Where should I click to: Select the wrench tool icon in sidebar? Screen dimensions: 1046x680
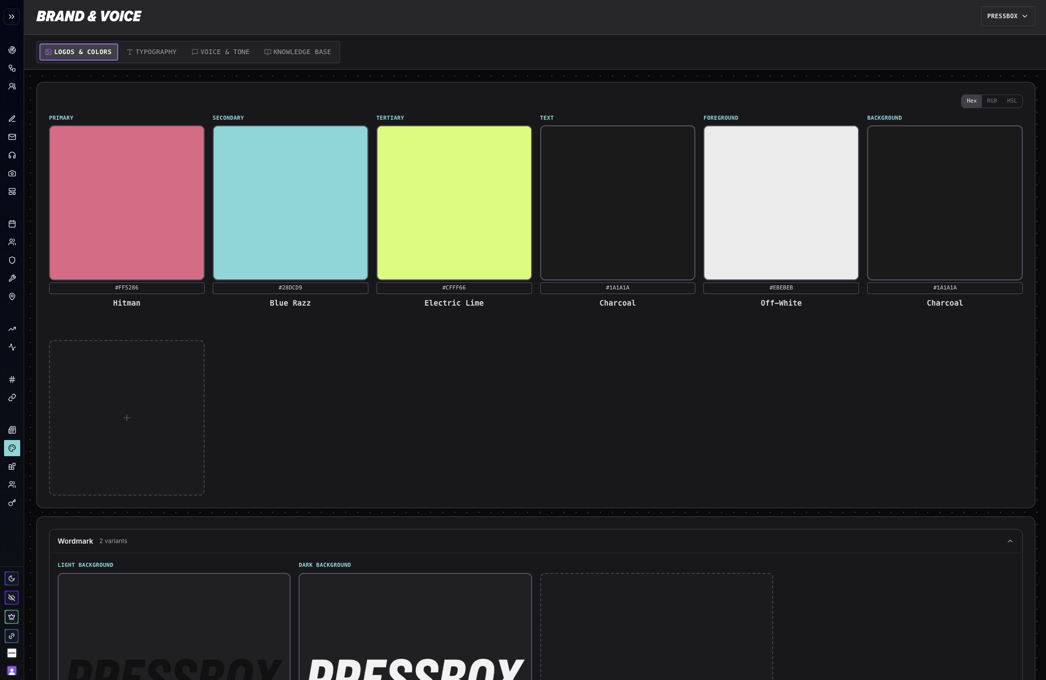[x=12, y=278]
